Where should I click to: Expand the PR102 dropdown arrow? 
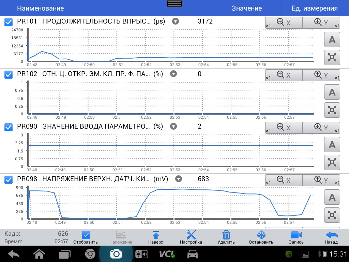pyautogui.click(x=173, y=74)
